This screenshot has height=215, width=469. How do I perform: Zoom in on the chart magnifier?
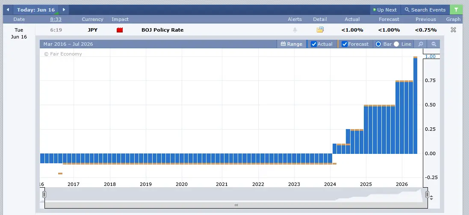(421, 44)
